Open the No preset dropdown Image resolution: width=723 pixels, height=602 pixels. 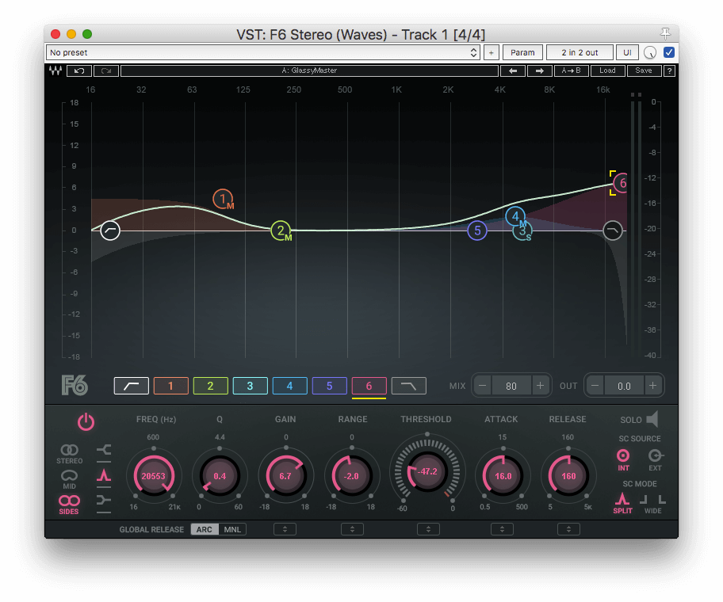263,52
